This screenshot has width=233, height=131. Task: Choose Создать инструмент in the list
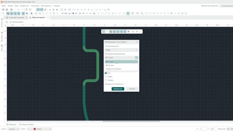(x=121, y=69)
